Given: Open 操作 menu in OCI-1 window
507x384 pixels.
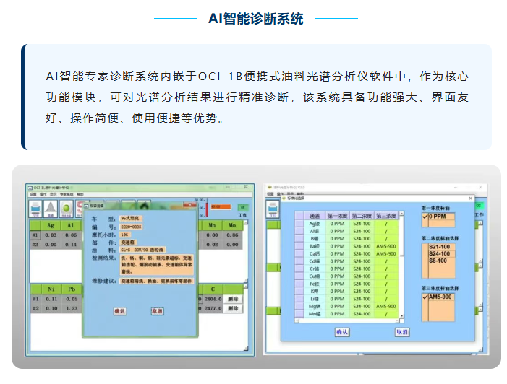Looking at the screenshot, I should 43,194.
